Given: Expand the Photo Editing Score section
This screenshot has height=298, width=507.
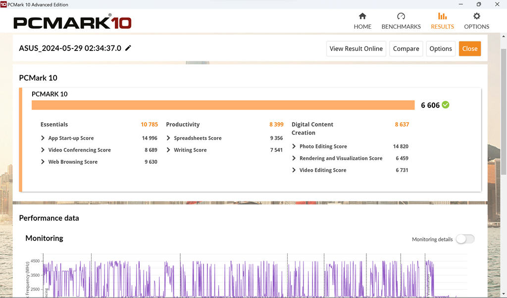Looking at the screenshot, I should click(294, 147).
